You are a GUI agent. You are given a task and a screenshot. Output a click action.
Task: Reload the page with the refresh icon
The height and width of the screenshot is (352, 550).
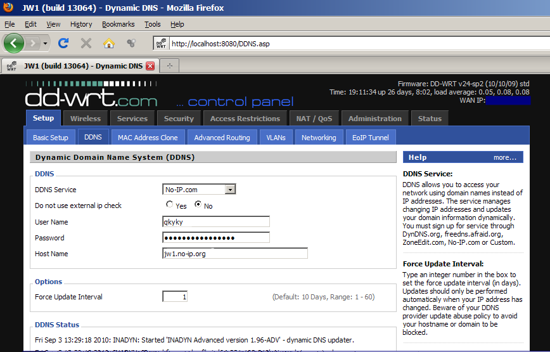tap(63, 43)
